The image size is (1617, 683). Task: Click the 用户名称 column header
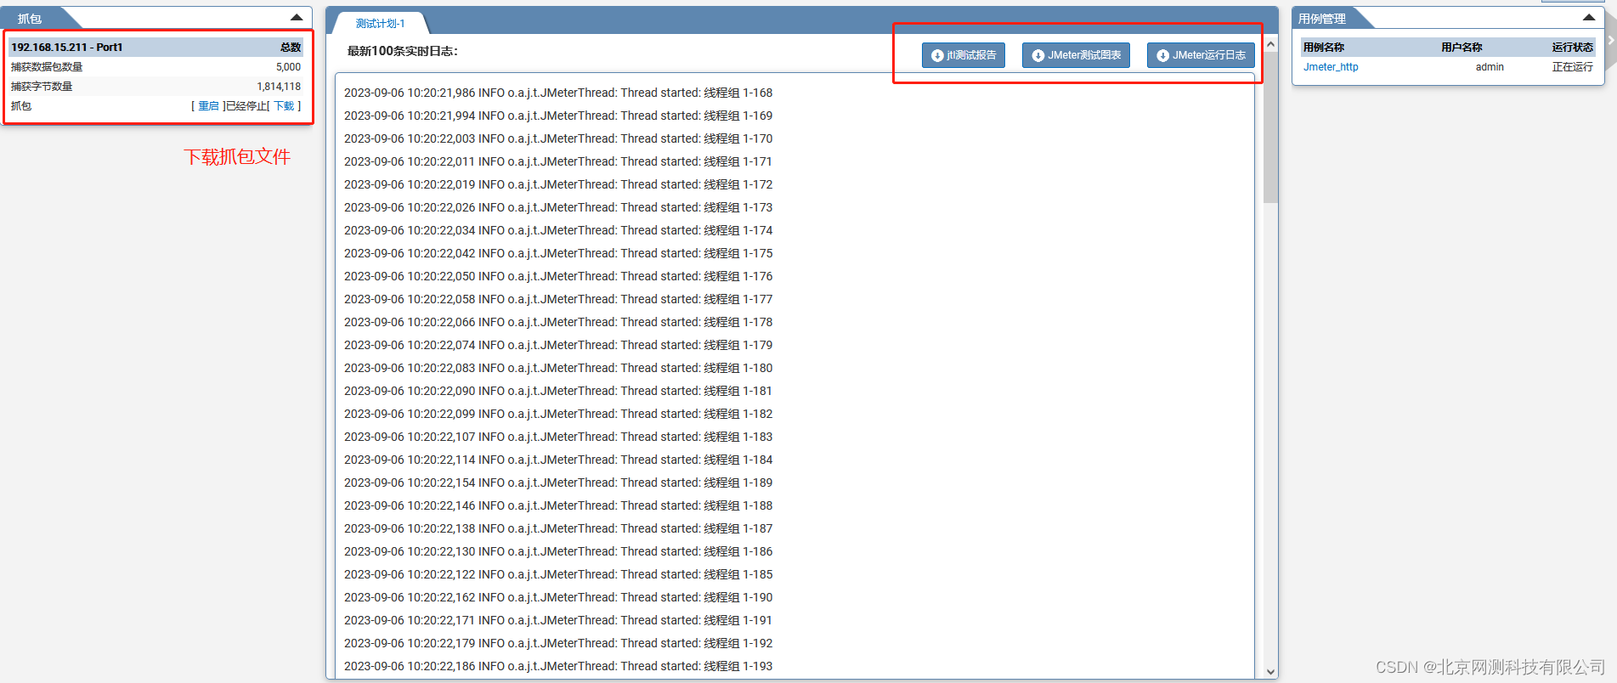tap(1462, 48)
